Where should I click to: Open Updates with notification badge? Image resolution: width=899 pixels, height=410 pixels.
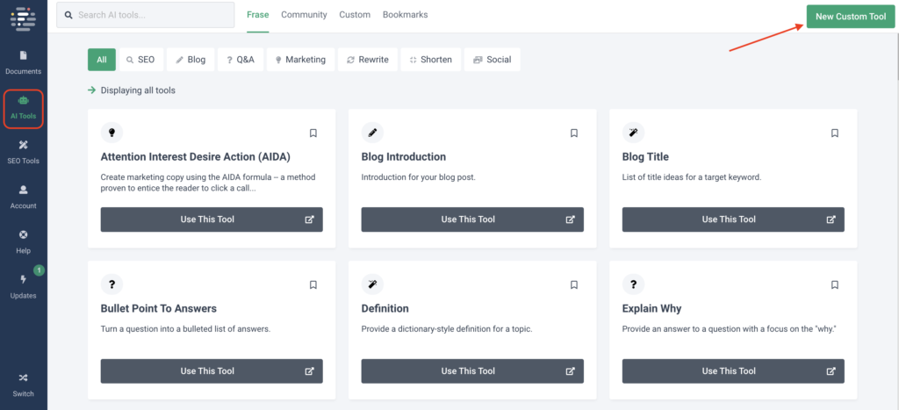[23, 285]
